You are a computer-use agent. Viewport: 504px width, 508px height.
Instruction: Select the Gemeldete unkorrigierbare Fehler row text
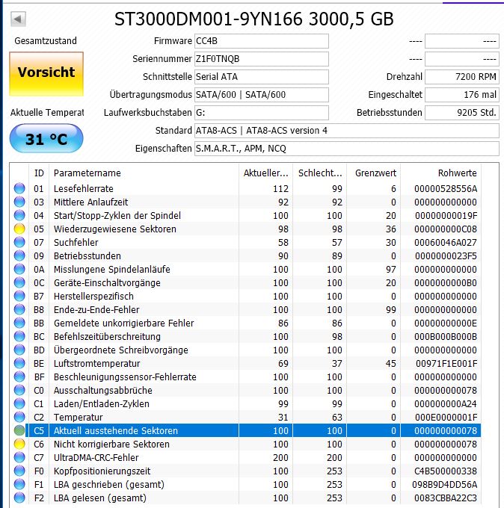tap(123, 323)
